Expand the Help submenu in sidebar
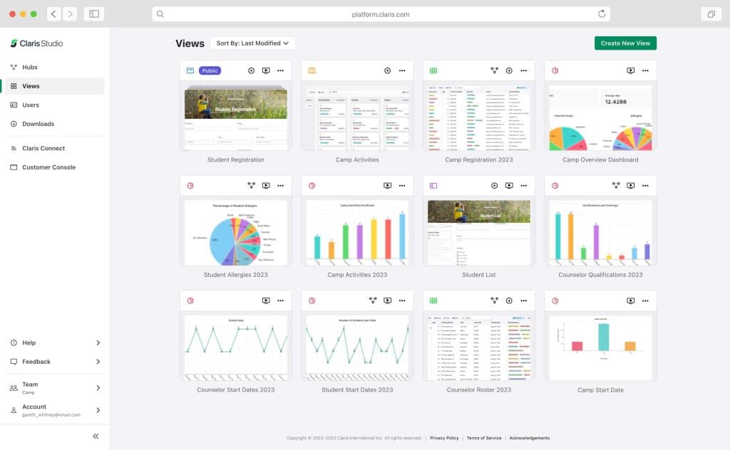Screen dimensions: 730x450 (x=98, y=342)
